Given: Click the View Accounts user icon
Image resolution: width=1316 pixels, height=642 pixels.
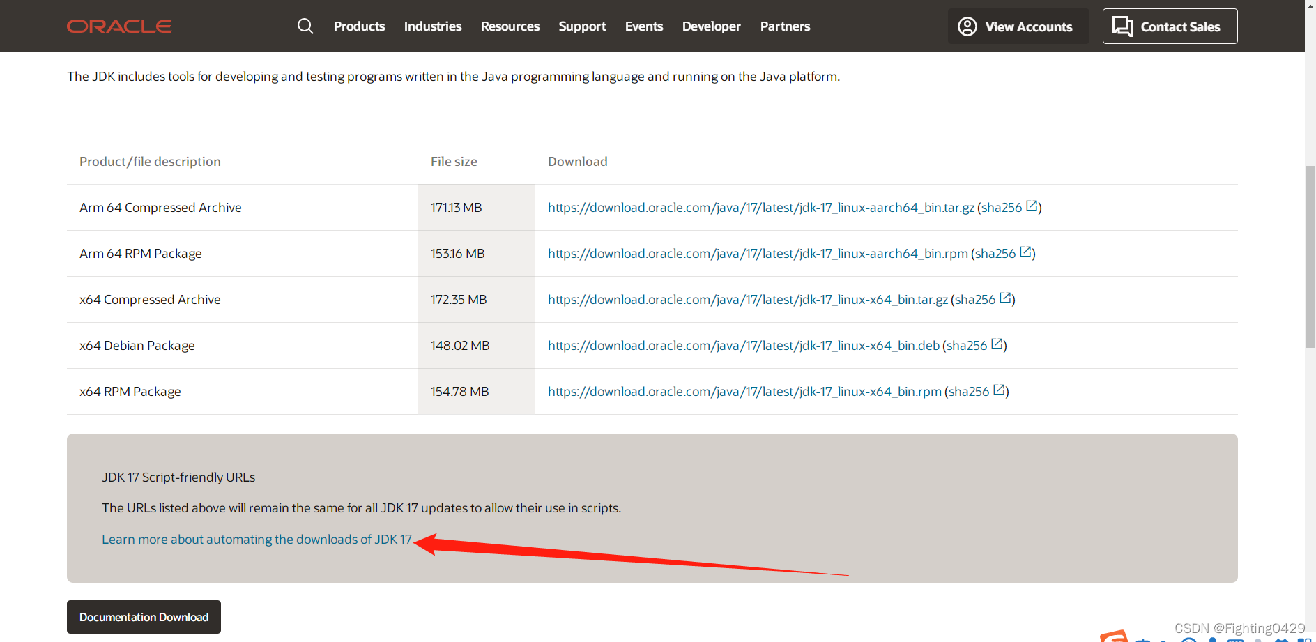Looking at the screenshot, I should click(x=967, y=26).
